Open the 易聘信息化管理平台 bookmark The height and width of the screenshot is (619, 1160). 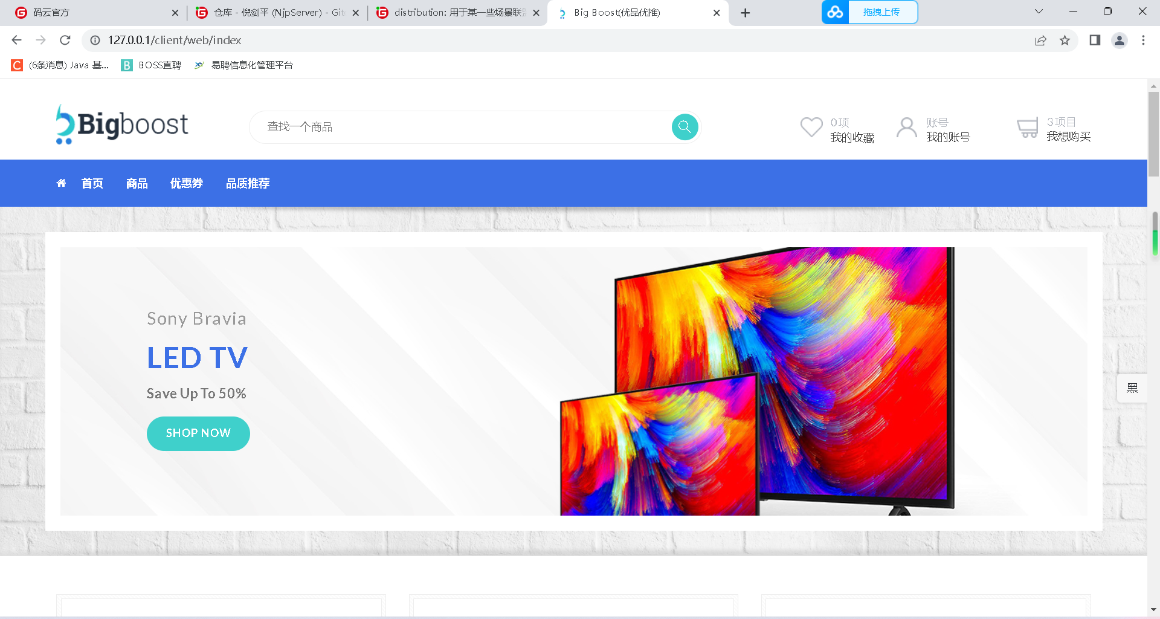(243, 65)
